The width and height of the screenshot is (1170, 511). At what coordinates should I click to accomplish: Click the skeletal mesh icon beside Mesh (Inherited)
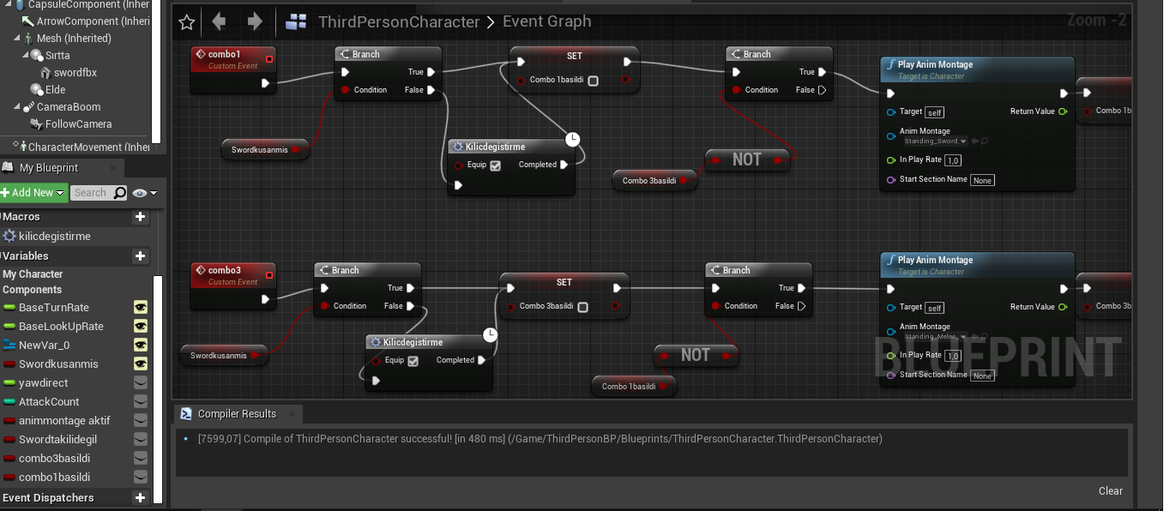[28, 38]
